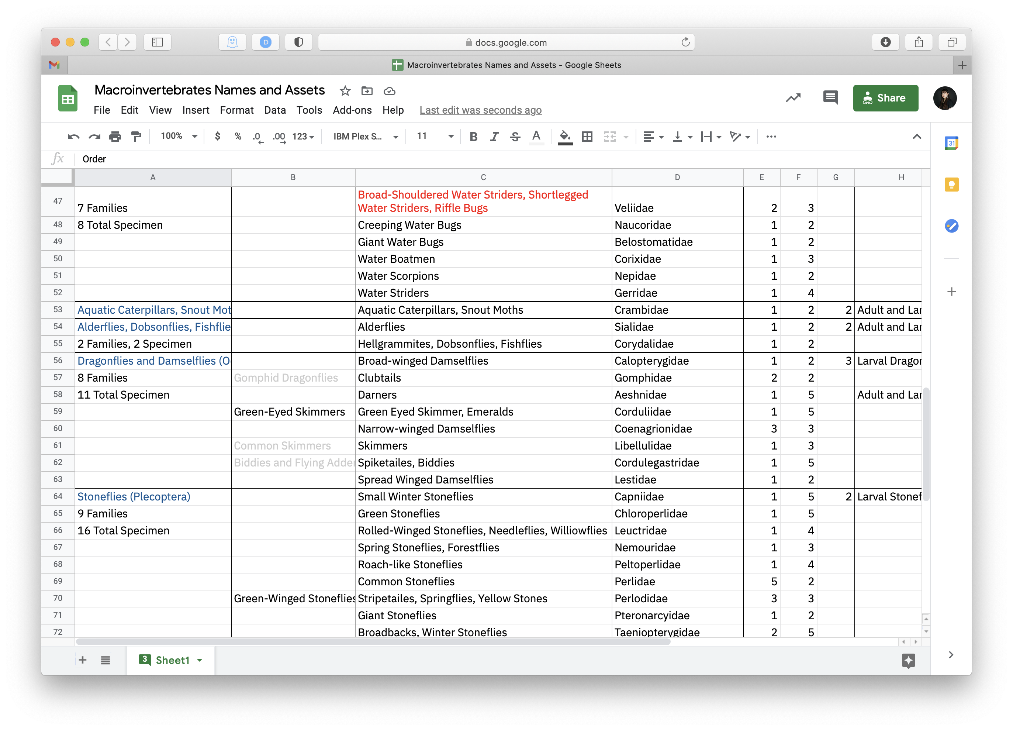The height and width of the screenshot is (730, 1013).
Task: Select the Sheet1 tab
Action: point(171,660)
